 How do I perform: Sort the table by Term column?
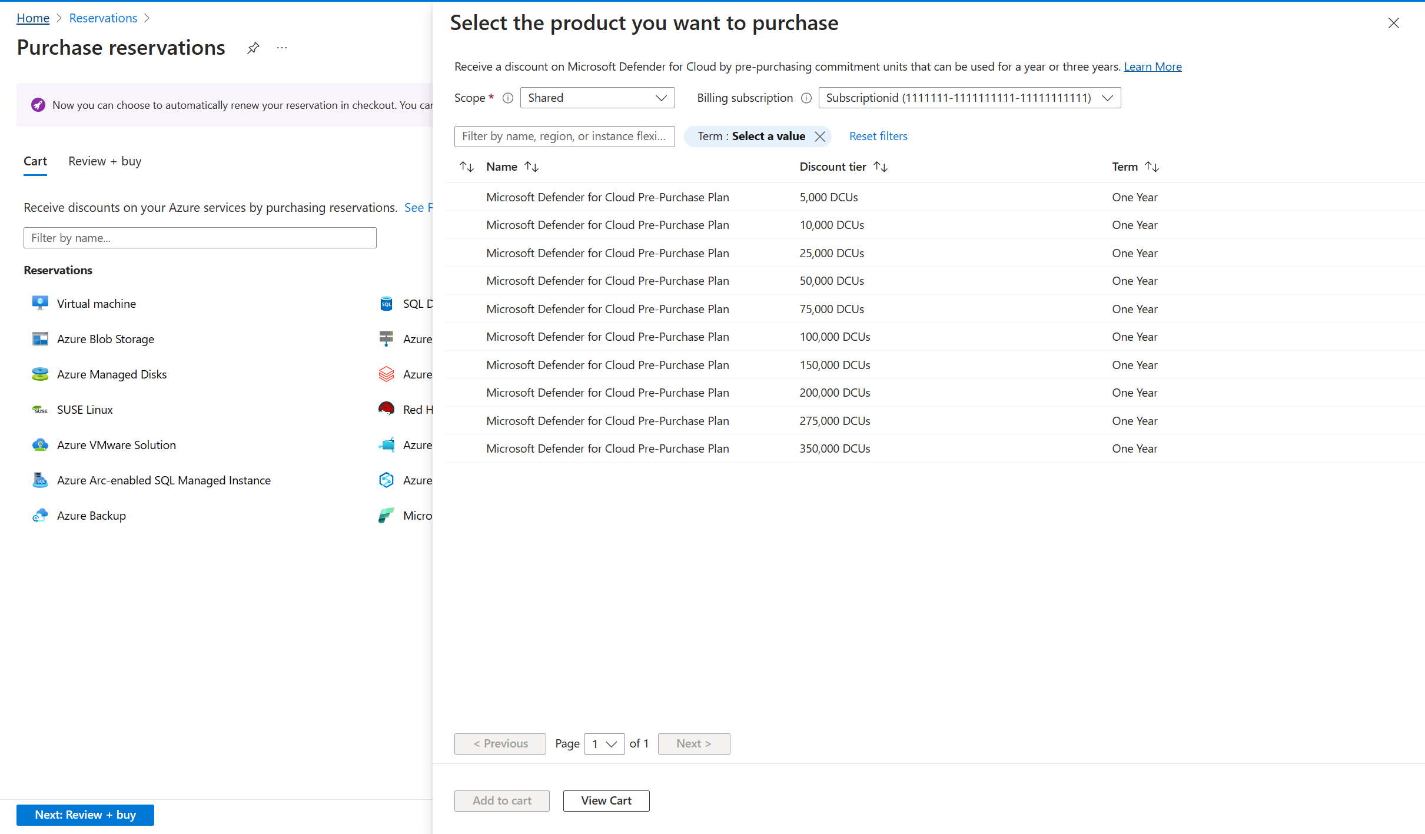tap(1152, 167)
